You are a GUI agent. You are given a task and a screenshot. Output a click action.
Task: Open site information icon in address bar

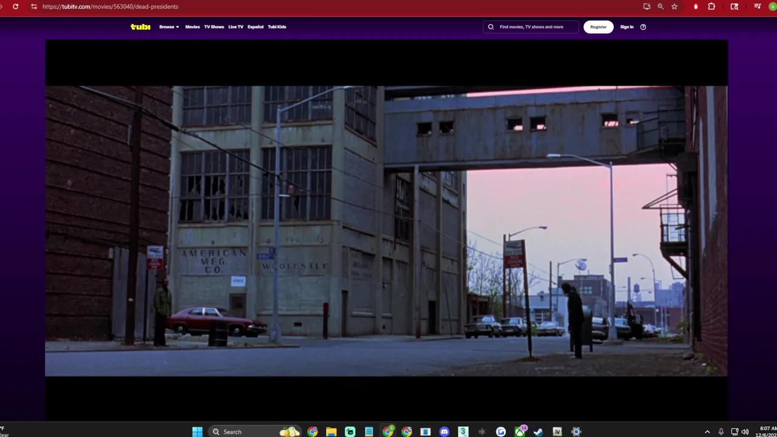[x=33, y=6]
